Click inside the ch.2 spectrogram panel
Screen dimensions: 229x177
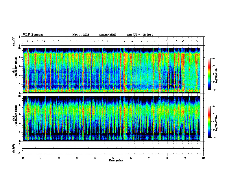(112, 119)
